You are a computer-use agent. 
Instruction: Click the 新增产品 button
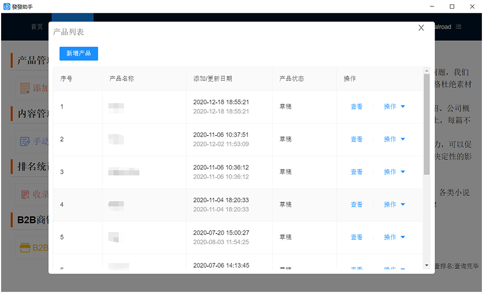78,54
